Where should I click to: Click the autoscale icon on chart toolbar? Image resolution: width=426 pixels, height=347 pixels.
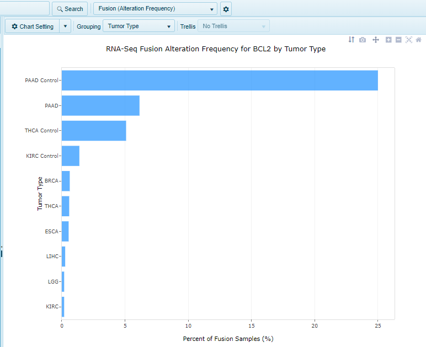tap(409, 40)
